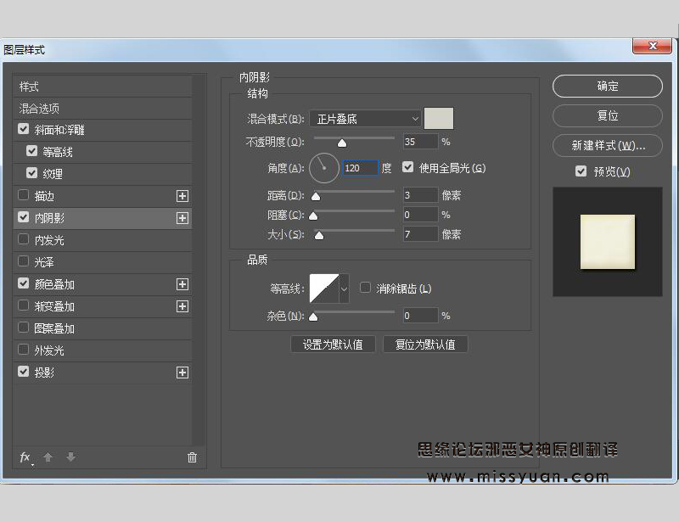
Task: Click the 确定 button
Action: (x=607, y=86)
